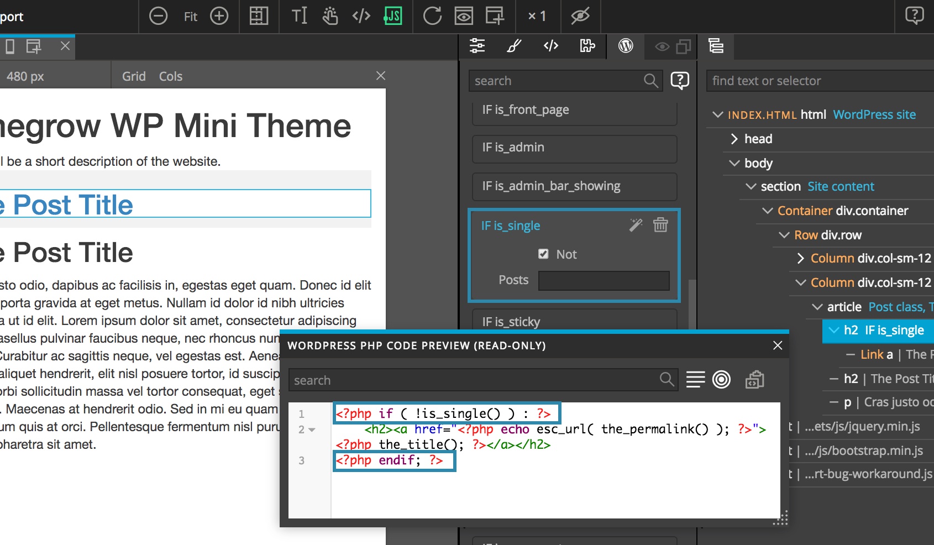Select the IF is_sticky action
This screenshot has height=545, width=934.
pyautogui.click(x=575, y=321)
